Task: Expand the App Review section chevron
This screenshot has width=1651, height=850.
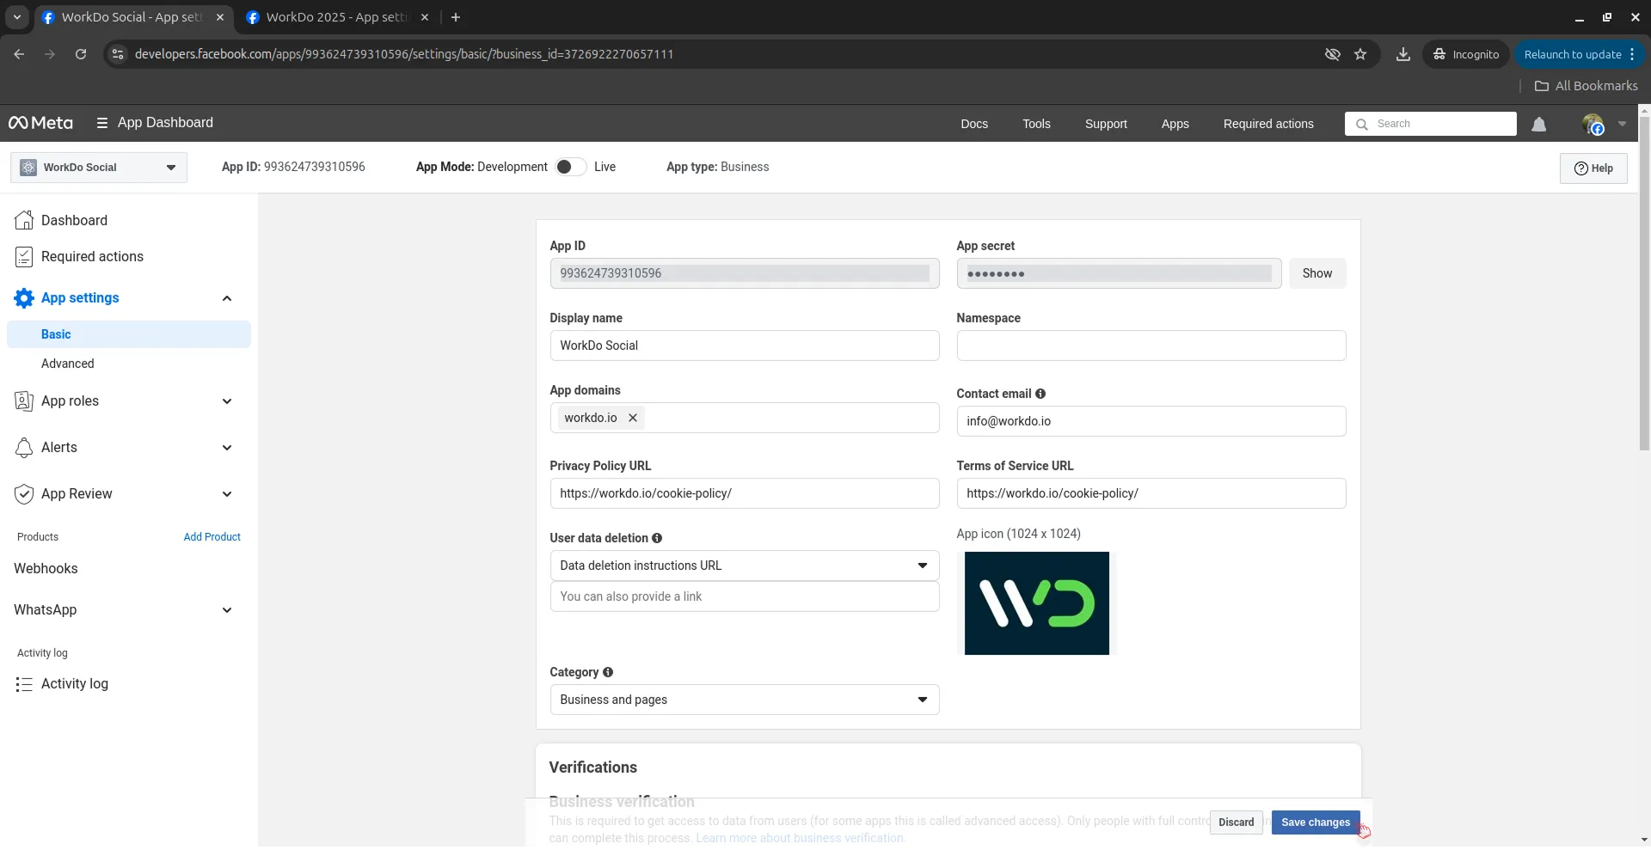Action: (x=227, y=494)
